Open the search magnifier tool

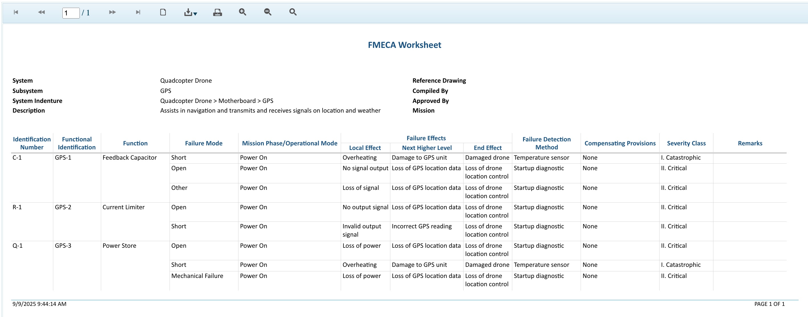coord(293,12)
